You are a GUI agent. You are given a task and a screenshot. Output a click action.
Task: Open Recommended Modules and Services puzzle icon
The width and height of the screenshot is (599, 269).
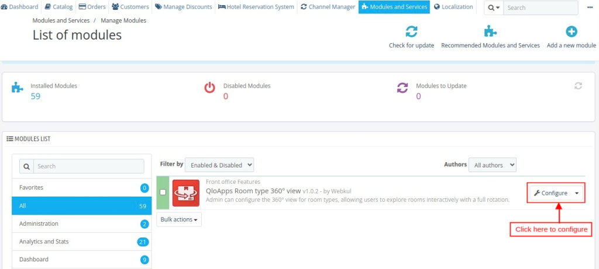click(x=490, y=32)
